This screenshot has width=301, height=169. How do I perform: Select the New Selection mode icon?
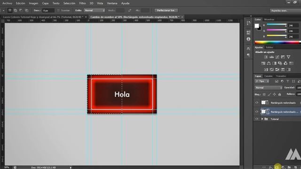tap(10, 10)
